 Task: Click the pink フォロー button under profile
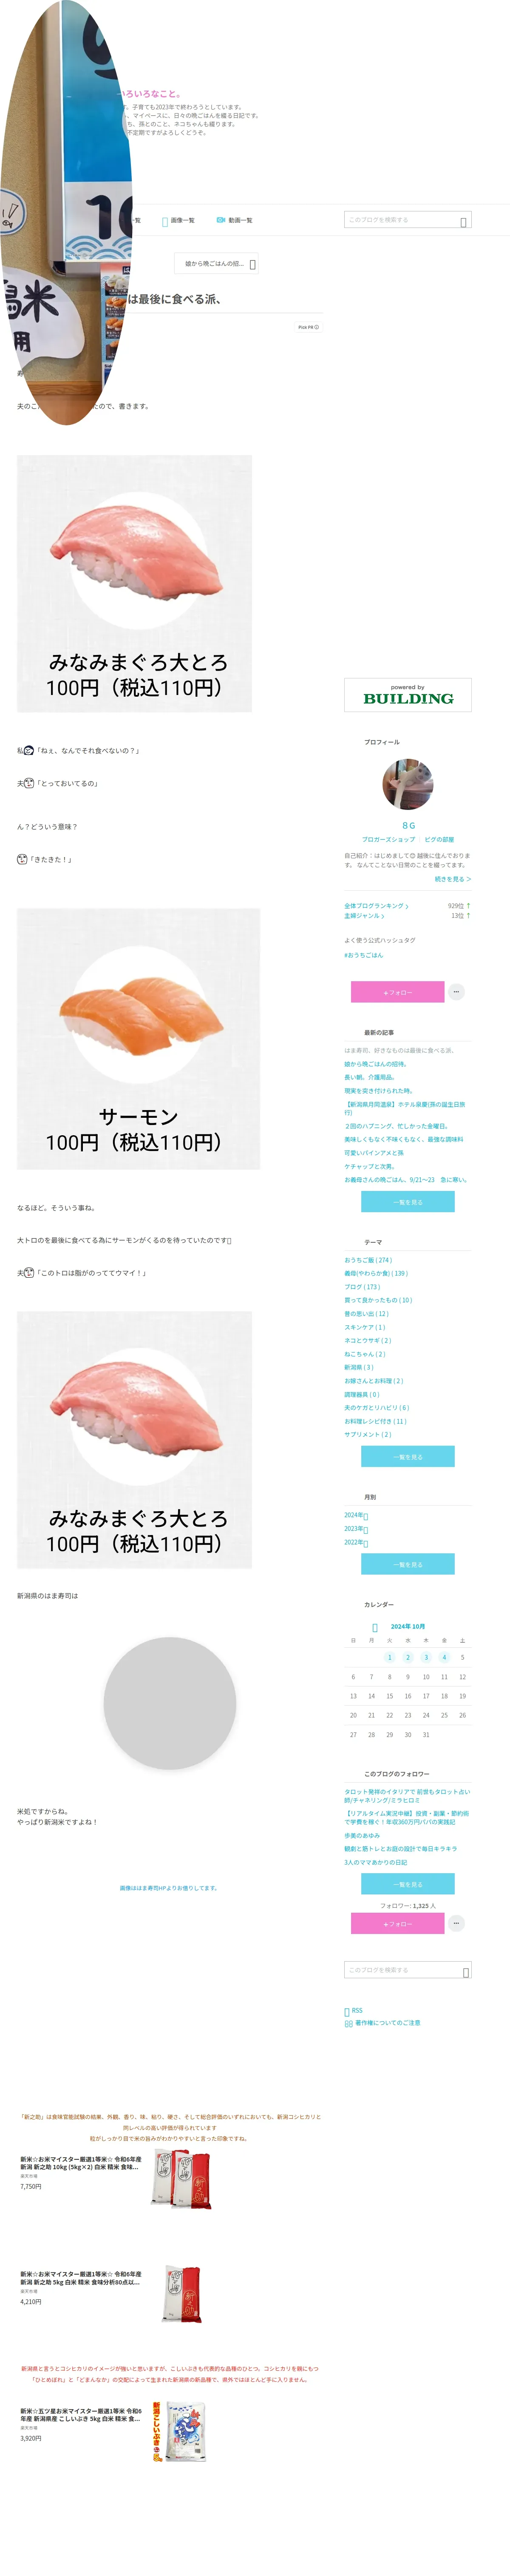[x=397, y=992]
